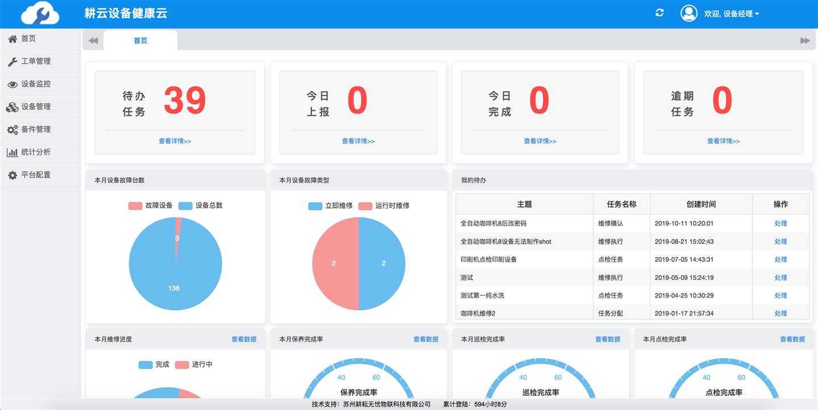Select the 设备监控 eye icon in sidebar
This screenshot has width=818, height=410.
tap(13, 84)
